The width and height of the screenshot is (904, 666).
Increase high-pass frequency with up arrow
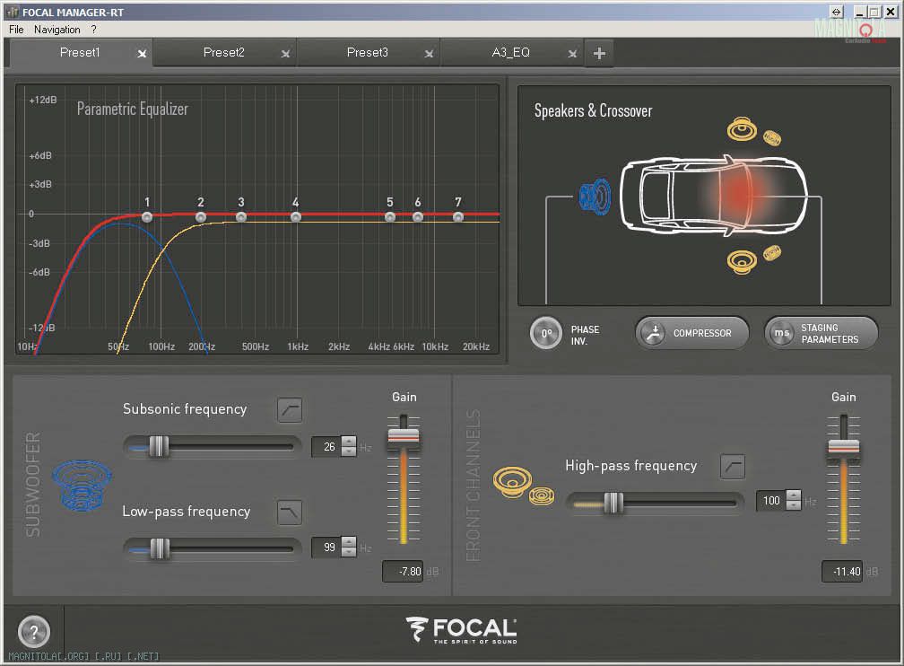(794, 495)
